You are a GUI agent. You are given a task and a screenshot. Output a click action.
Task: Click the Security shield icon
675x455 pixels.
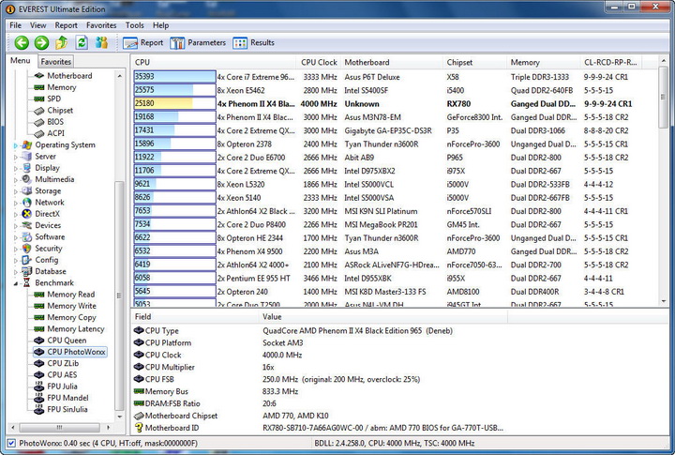[x=26, y=249]
